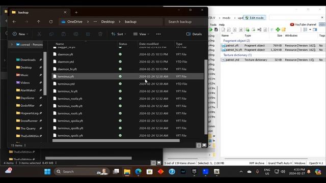Select patriot_hi.yft in OpenIV list
This screenshot has width=326, height=183.
tap(234, 50)
